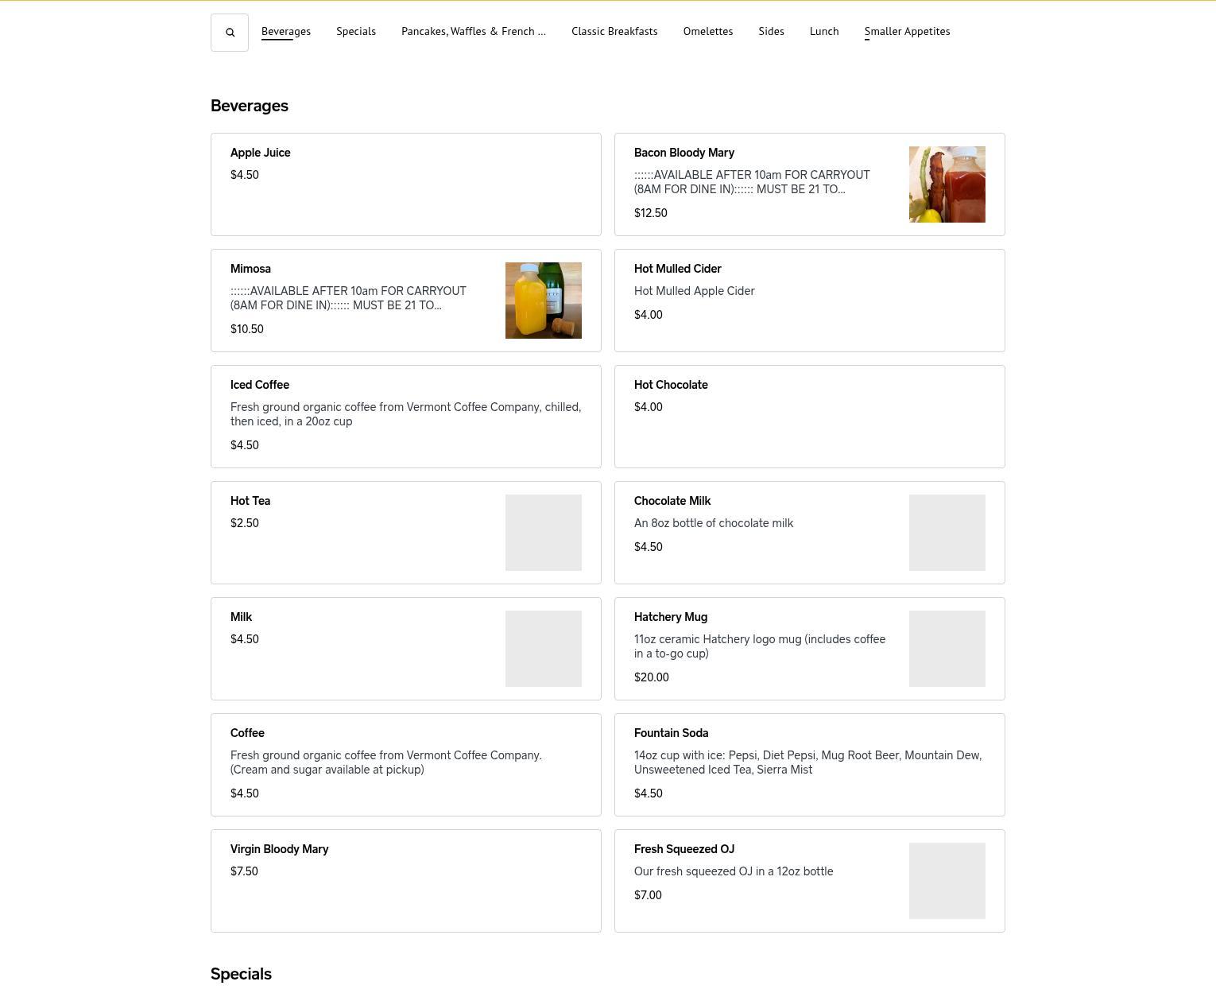Select the Apple Juice item
The width and height of the screenshot is (1216, 997).
click(x=405, y=184)
